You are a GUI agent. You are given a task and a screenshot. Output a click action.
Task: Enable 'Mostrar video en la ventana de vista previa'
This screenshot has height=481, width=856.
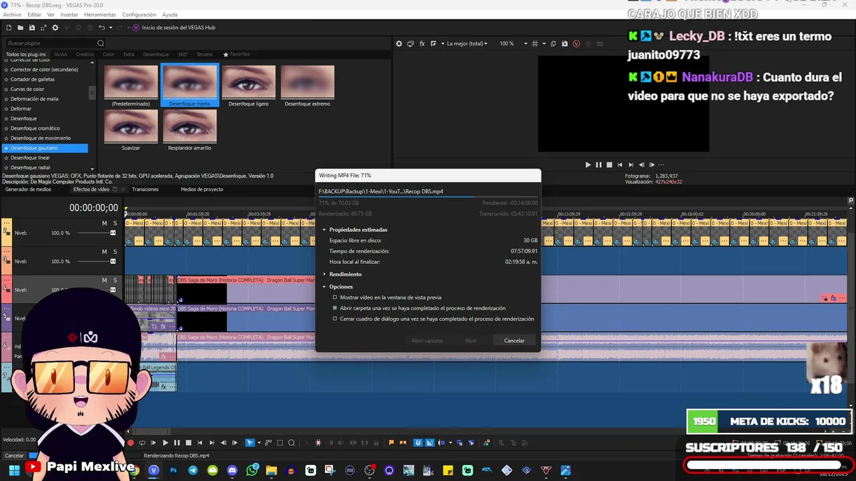click(x=335, y=297)
